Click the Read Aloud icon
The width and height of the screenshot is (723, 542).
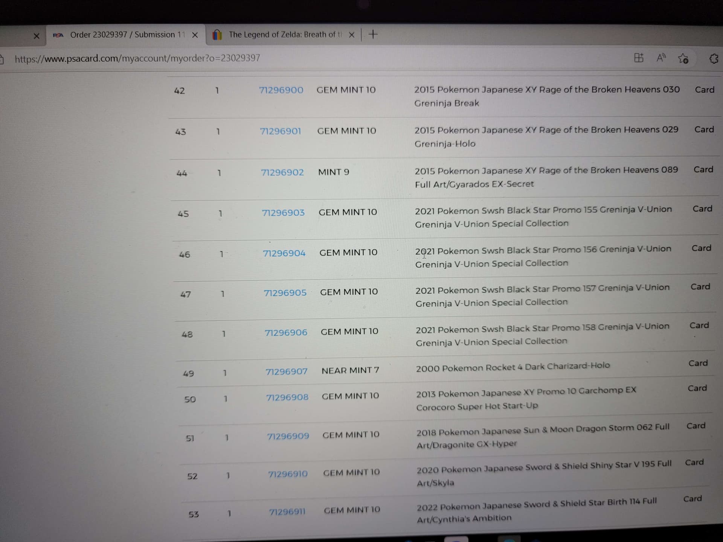click(x=661, y=58)
